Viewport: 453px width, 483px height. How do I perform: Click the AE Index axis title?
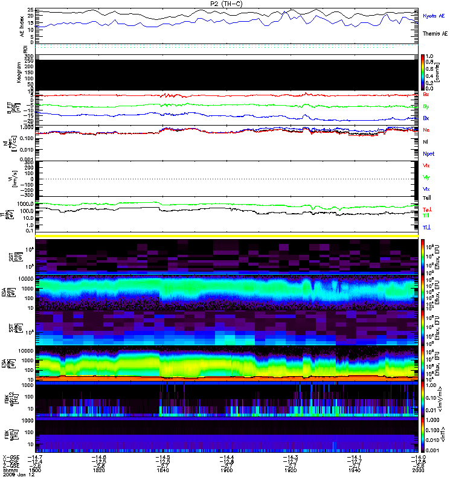click(x=22, y=27)
